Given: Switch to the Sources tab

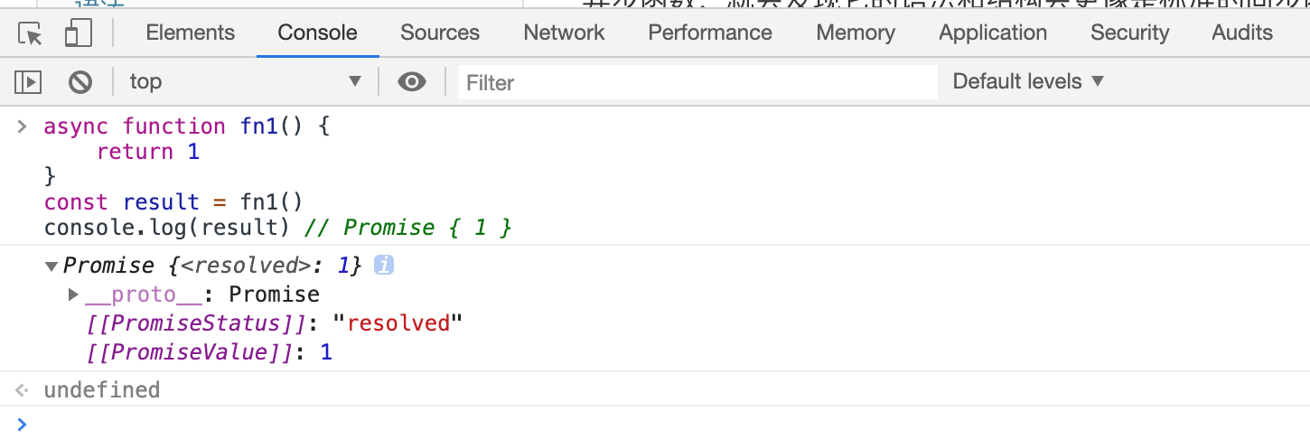Looking at the screenshot, I should (x=440, y=33).
